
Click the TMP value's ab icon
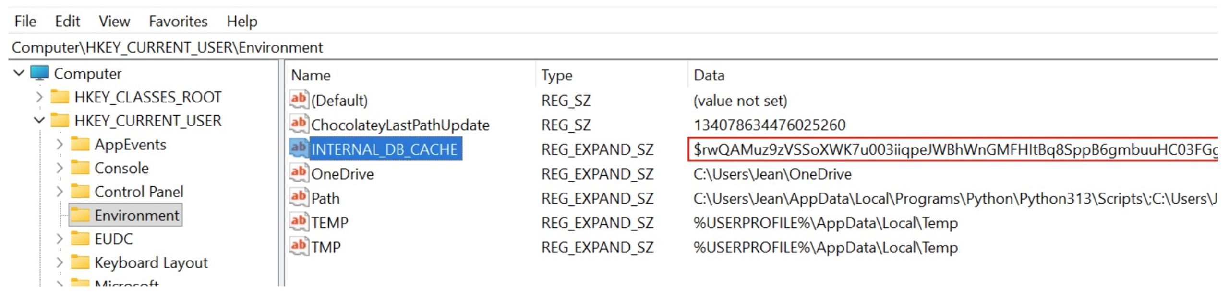click(x=299, y=246)
